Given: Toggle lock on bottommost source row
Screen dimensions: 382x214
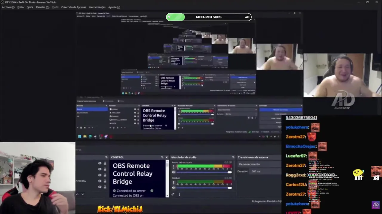Looking at the screenshot, I should pos(105,187).
